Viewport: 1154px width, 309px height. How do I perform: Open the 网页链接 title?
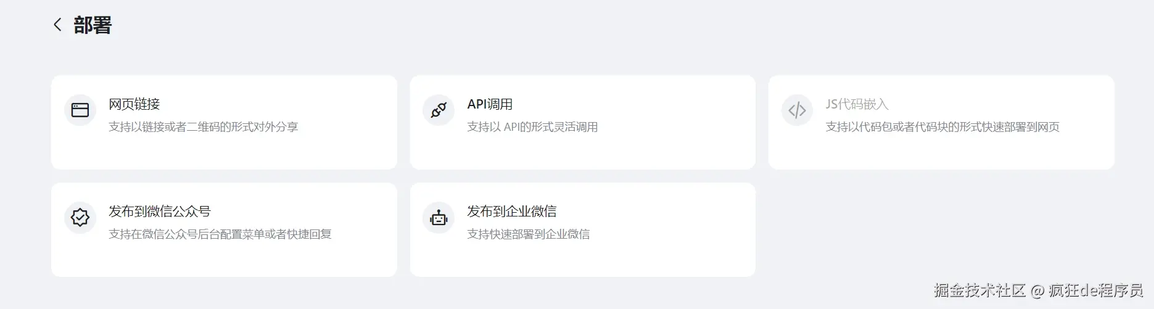[x=134, y=104]
